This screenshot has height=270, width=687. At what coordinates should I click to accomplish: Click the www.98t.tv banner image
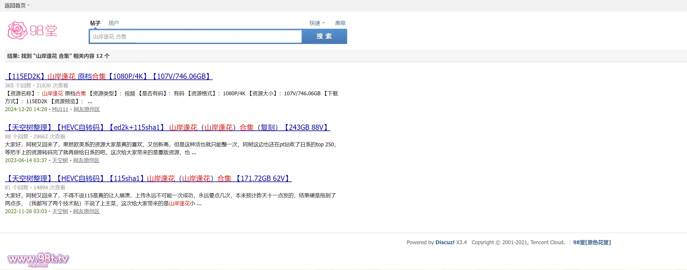pyautogui.click(x=38, y=259)
